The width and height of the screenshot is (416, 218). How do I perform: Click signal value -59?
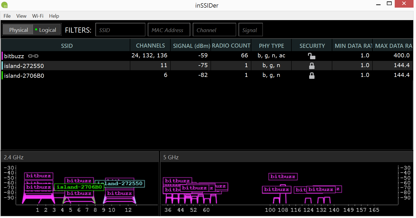203,55
